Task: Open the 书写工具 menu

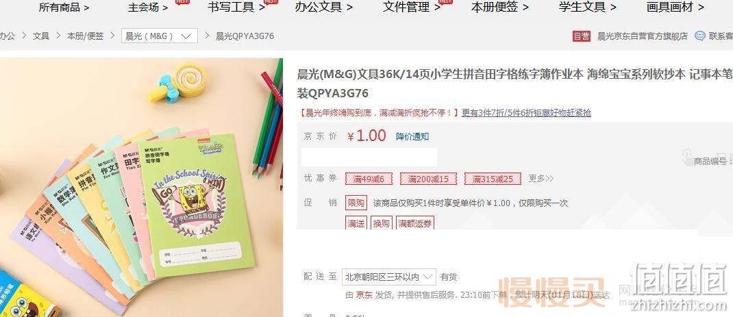Action: [x=236, y=7]
